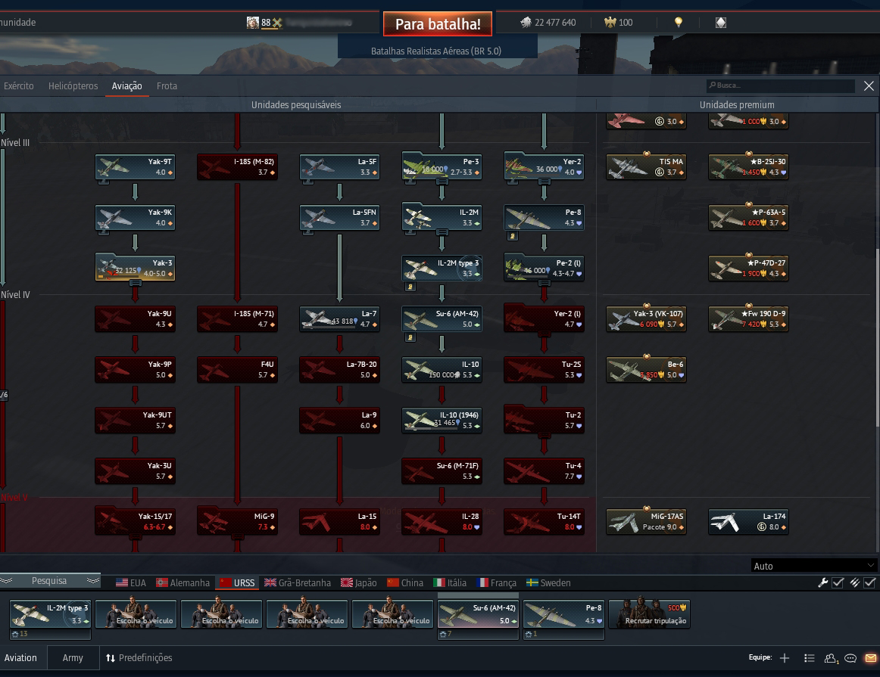Recruit crew via Recrutar tripulação
Viewport: 880px width, 677px height.
click(649, 614)
